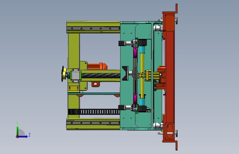Screen dimensions: 239x154
Task: Select the threaded lead screw in the model
Action: click(x=101, y=76)
